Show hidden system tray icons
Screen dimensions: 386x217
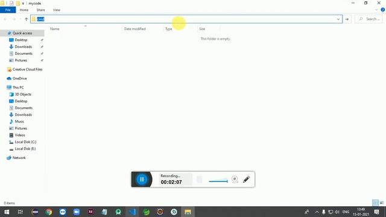pos(317,212)
